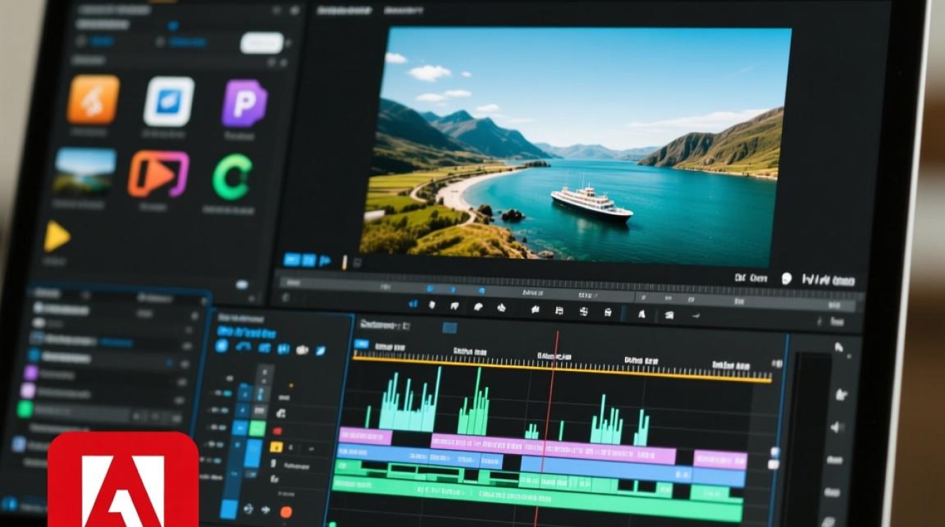
Task: Click the purple P icon
Action: pyautogui.click(x=244, y=103)
